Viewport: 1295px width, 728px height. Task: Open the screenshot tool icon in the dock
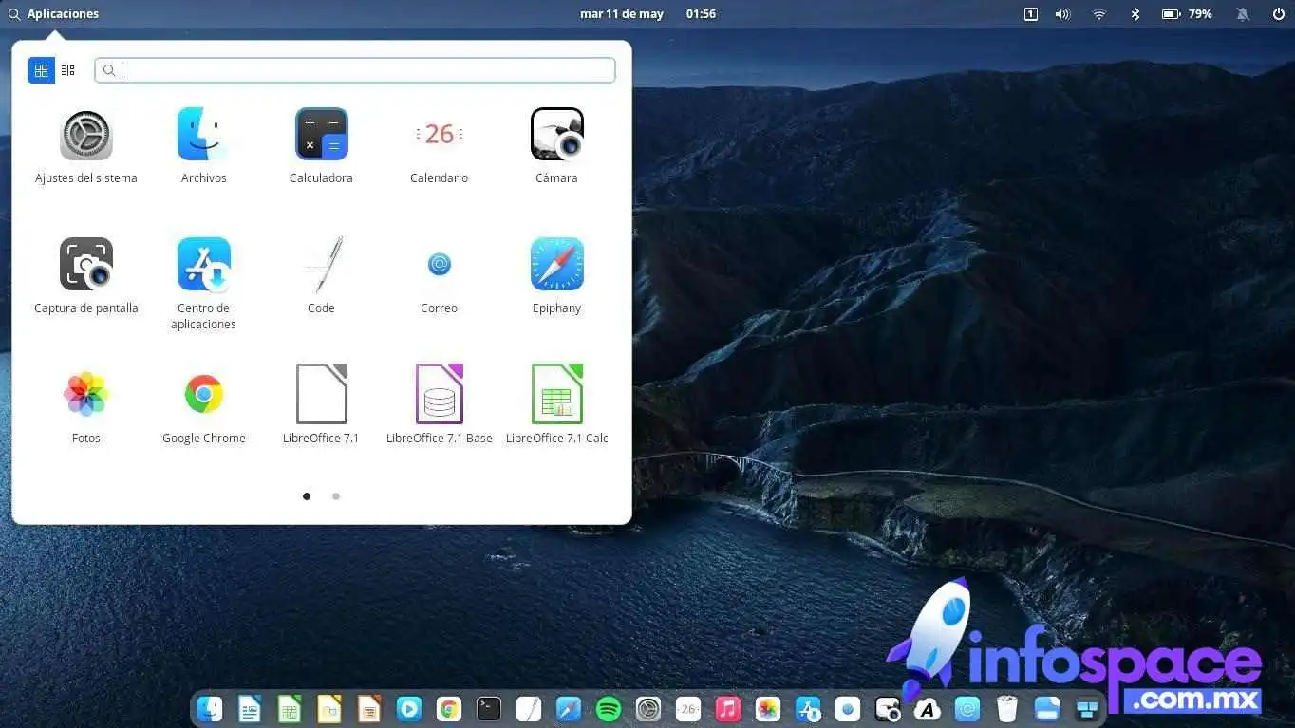pyautogui.click(x=888, y=708)
